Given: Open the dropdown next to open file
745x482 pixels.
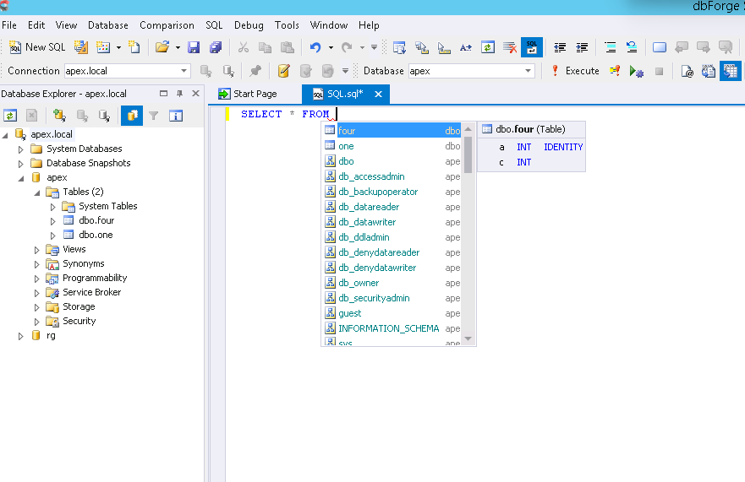Looking at the screenshot, I should tap(178, 47).
